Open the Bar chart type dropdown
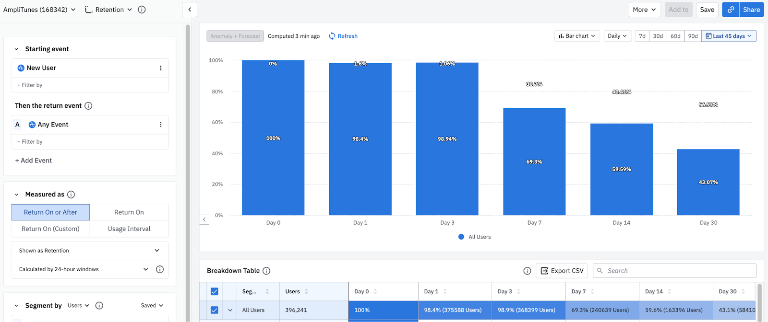Viewport: 768px width, 322px height. coord(577,36)
